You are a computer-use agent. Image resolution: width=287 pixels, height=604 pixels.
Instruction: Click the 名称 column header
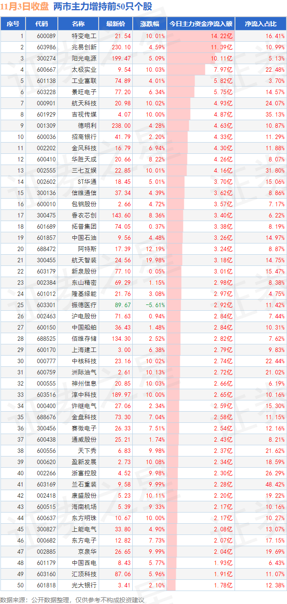click(x=78, y=24)
